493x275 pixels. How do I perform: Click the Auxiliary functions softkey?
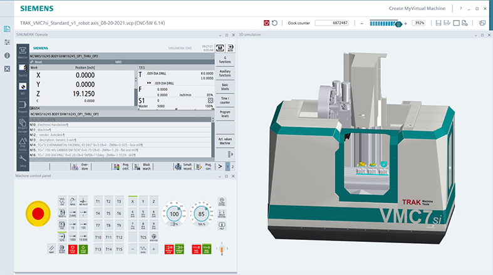coord(225,73)
